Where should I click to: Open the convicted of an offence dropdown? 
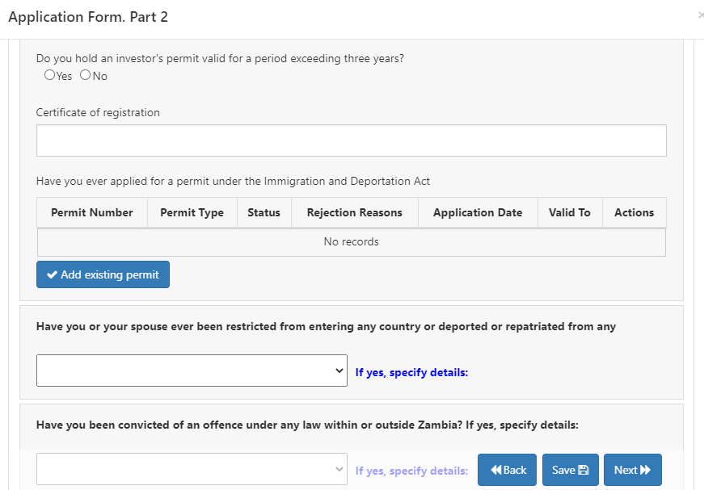(192, 469)
